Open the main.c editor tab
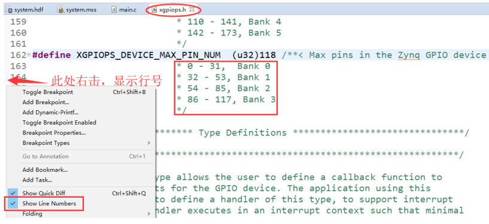Viewport: 489px width, 224px height. tap(124, 10)
